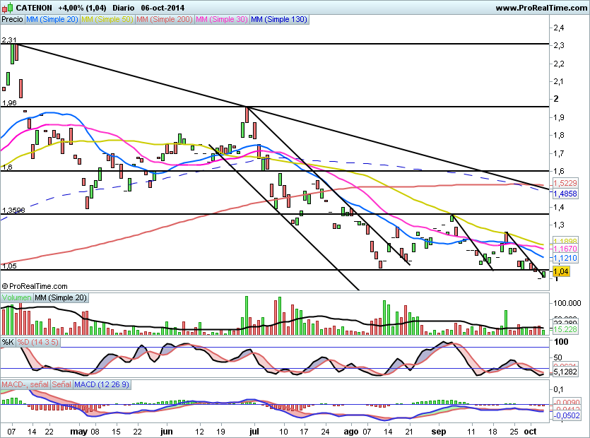The image size is (590, 438).
Task: Click the %D (14 3 5) label
Action: click(38, 342)
